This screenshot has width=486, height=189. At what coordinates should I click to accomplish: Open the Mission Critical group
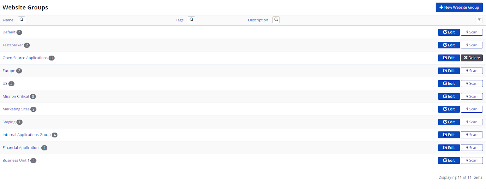pos(16,96)
